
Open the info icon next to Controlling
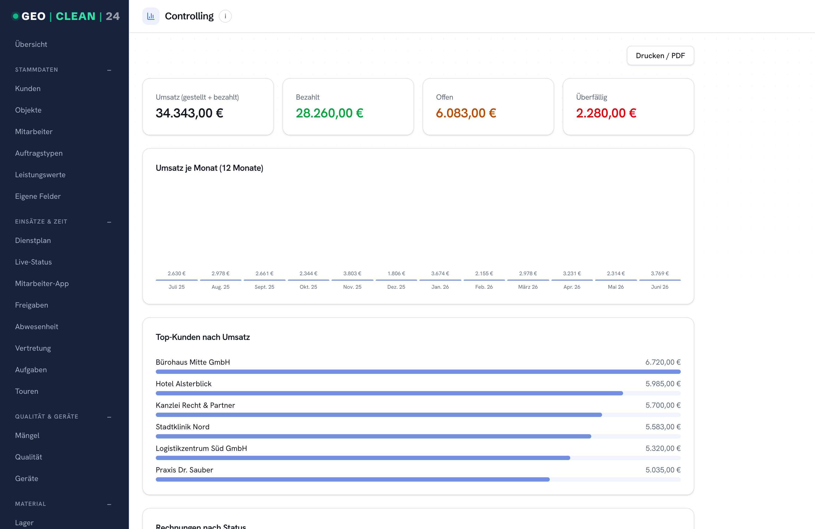coord(225,16)
